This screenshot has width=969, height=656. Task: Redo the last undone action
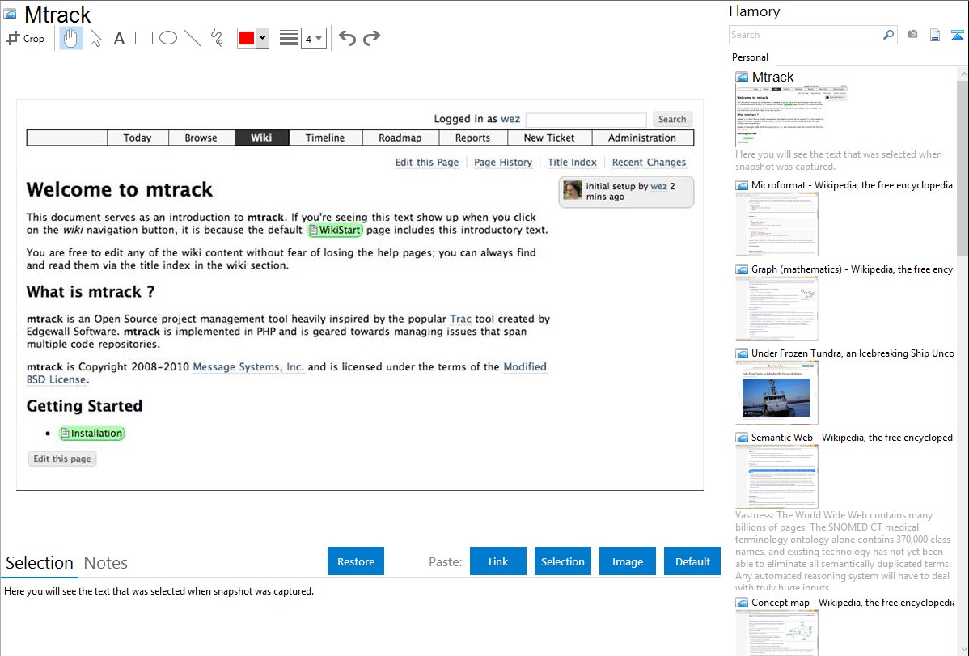371,38
